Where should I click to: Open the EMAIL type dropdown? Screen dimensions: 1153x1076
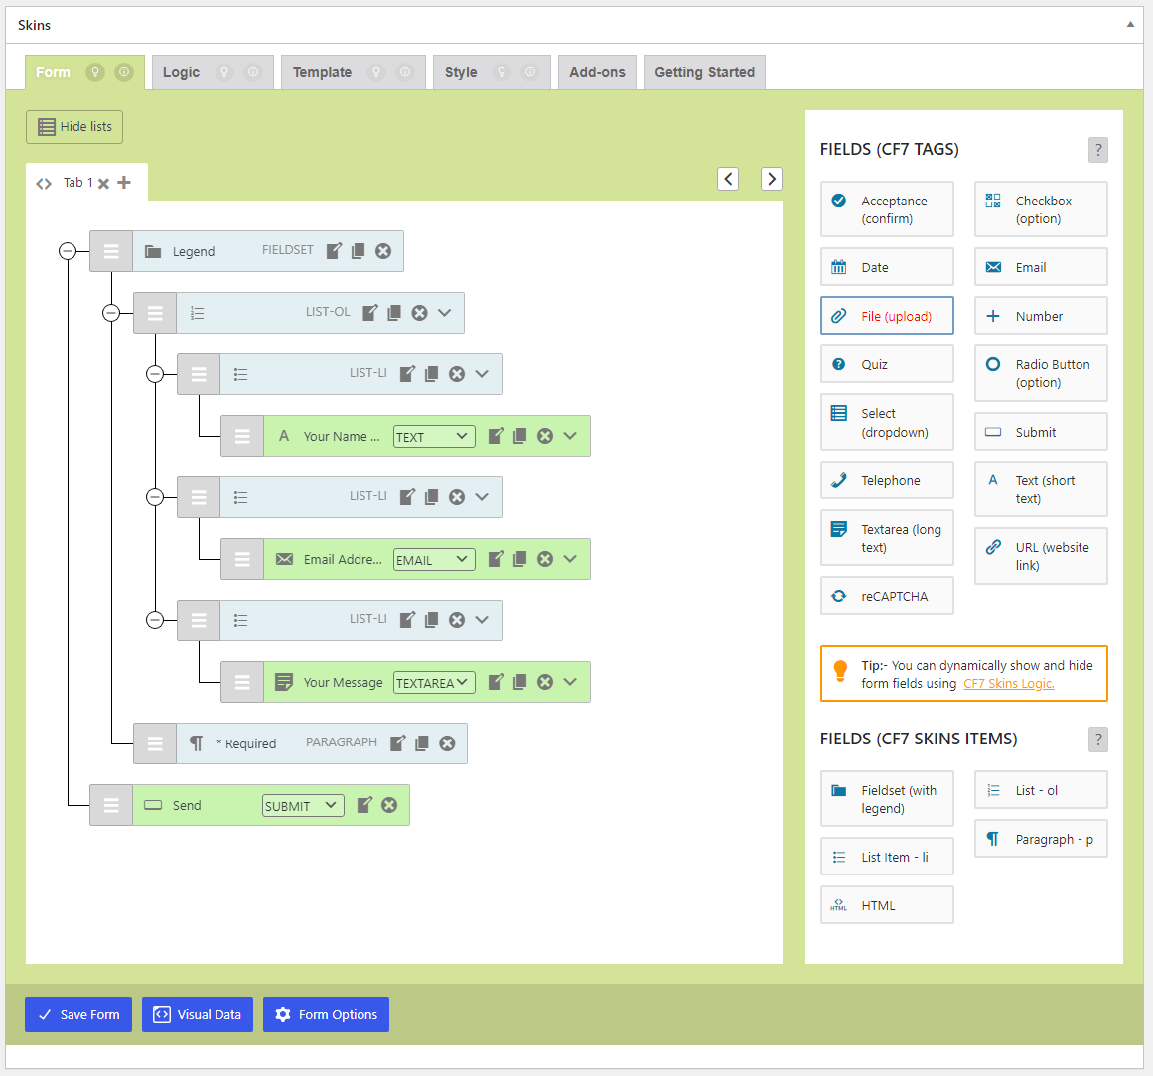point(434,560)
